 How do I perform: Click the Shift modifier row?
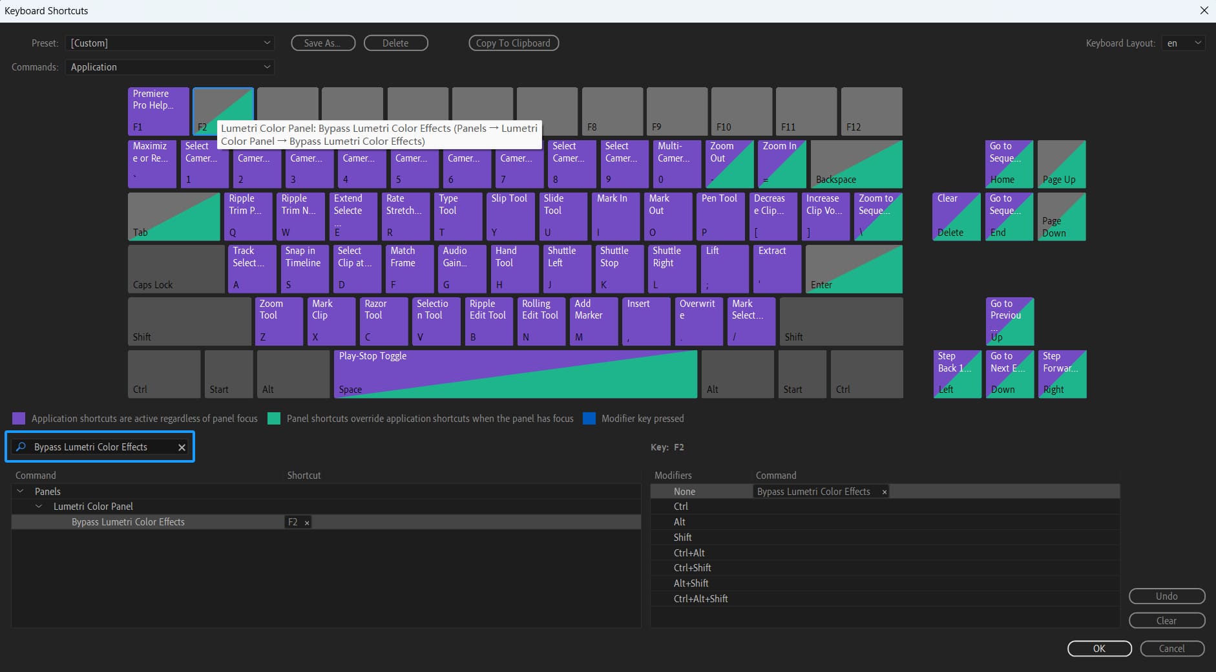(x=885, y=538)
